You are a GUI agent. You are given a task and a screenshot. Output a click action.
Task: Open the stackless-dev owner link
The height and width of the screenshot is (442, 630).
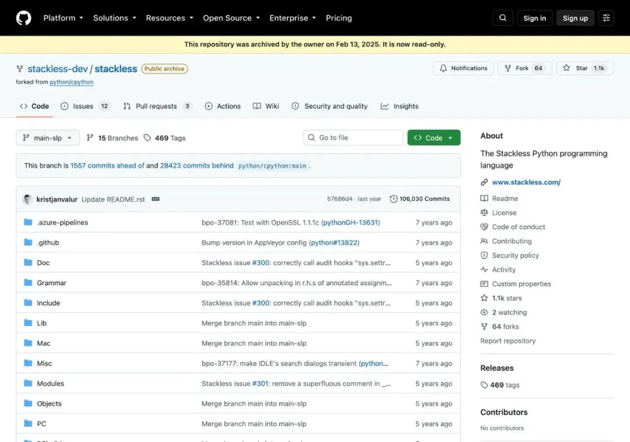(x=57, y=69)
